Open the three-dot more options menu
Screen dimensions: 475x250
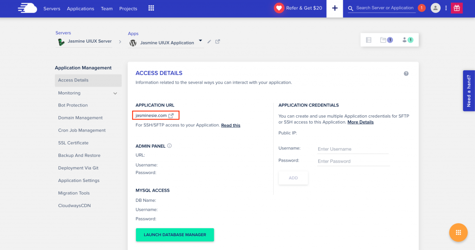click(x=446, y=8)
